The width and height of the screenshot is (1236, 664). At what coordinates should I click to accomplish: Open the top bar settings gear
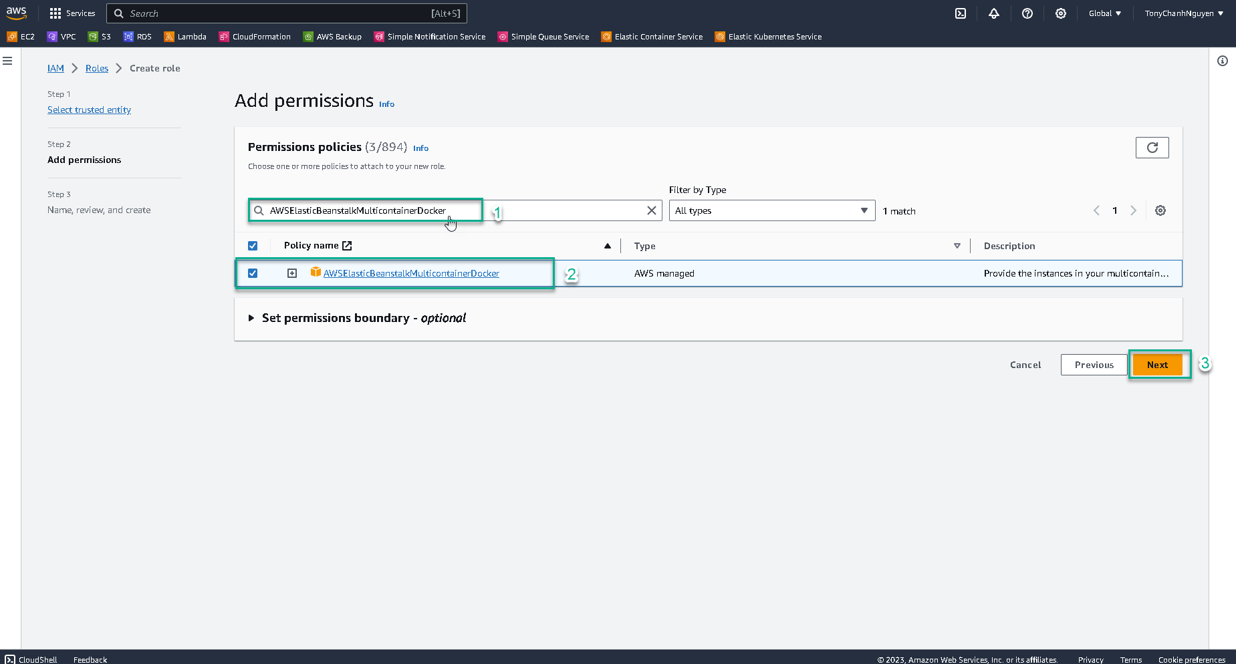point(1061,13)
